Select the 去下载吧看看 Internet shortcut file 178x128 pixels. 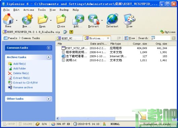click(x=75, y=56)
